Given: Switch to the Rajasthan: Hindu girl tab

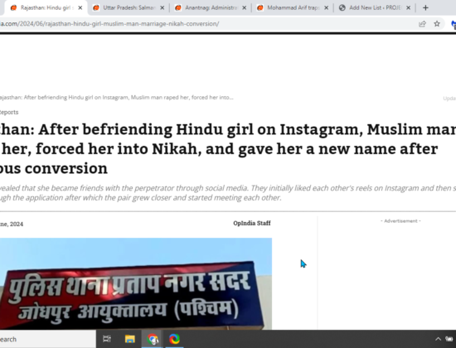Looking at the screenshot, I should (45, 7).
